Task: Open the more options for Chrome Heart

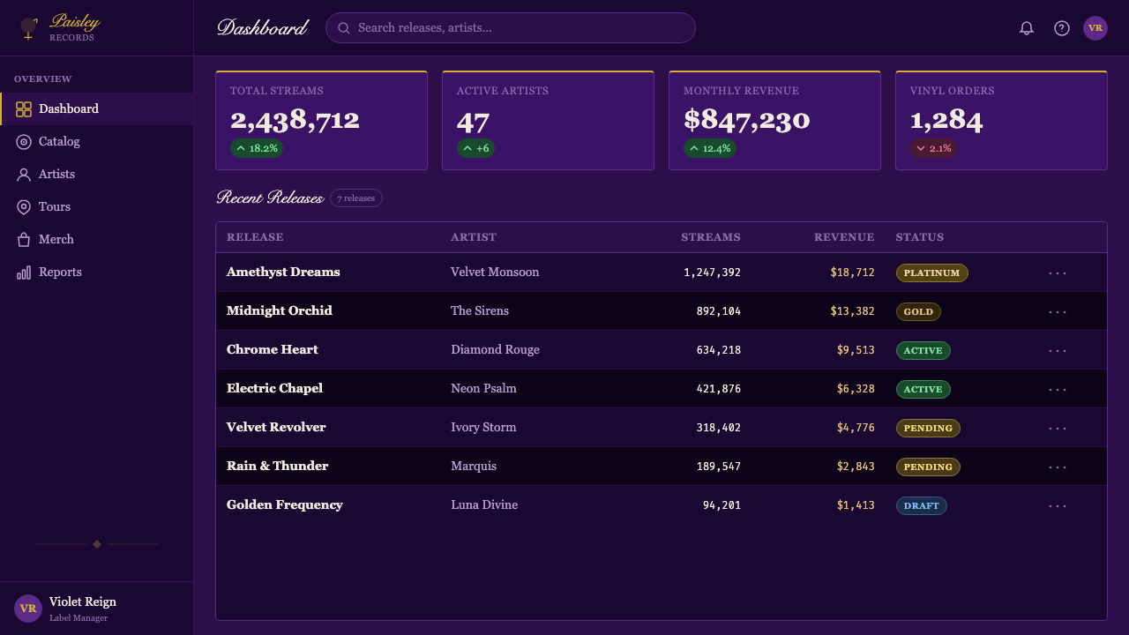Action: [1058, 350]
